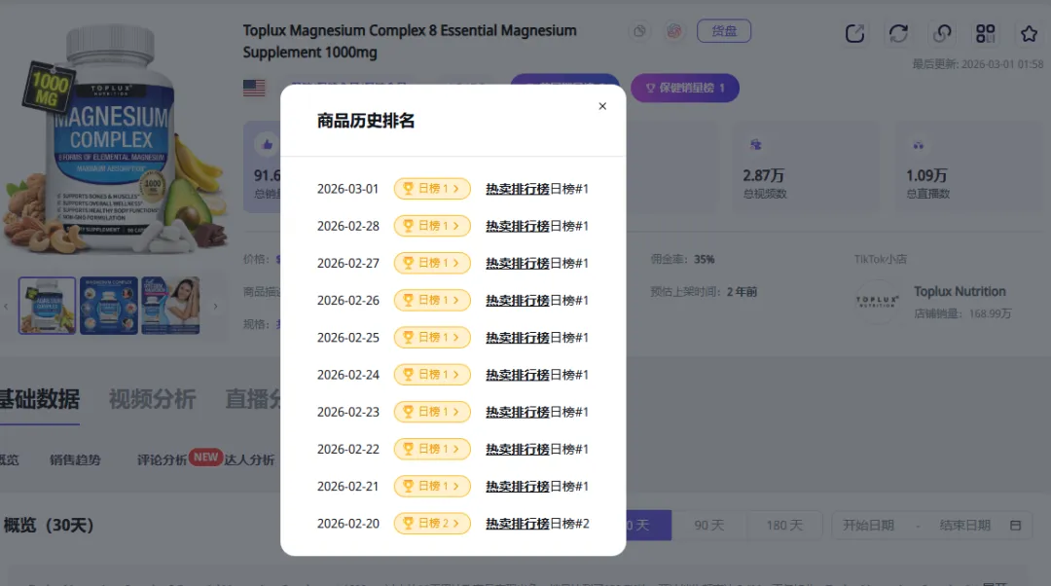This screenshot has width=1051, height=586.
Task: Open the external share icon
Action: [854, 33]
